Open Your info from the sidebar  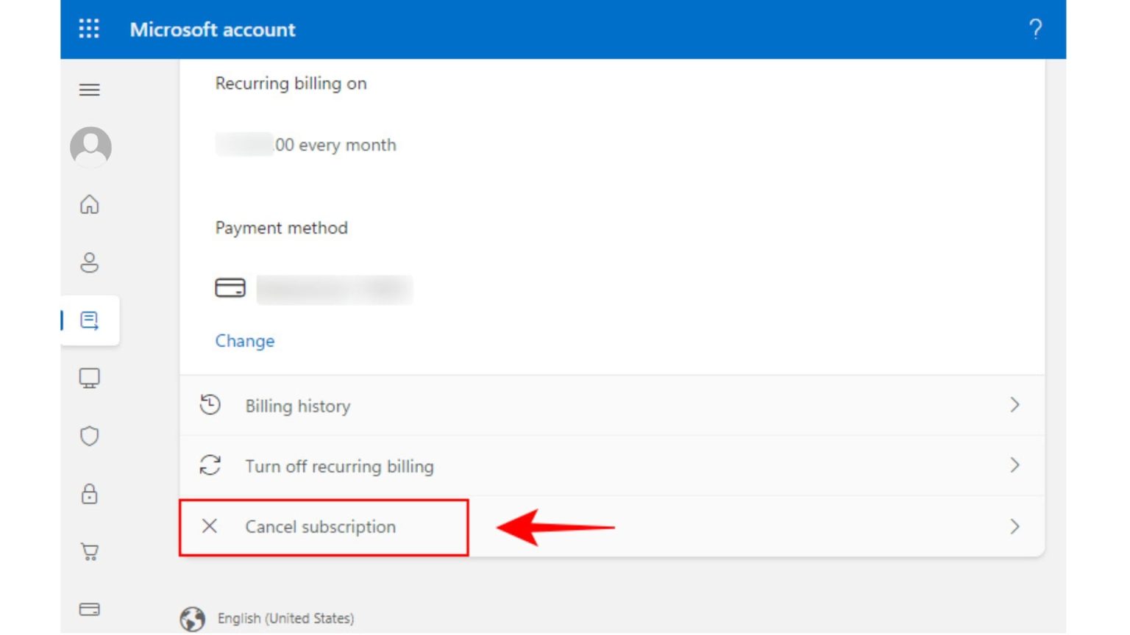89,263
